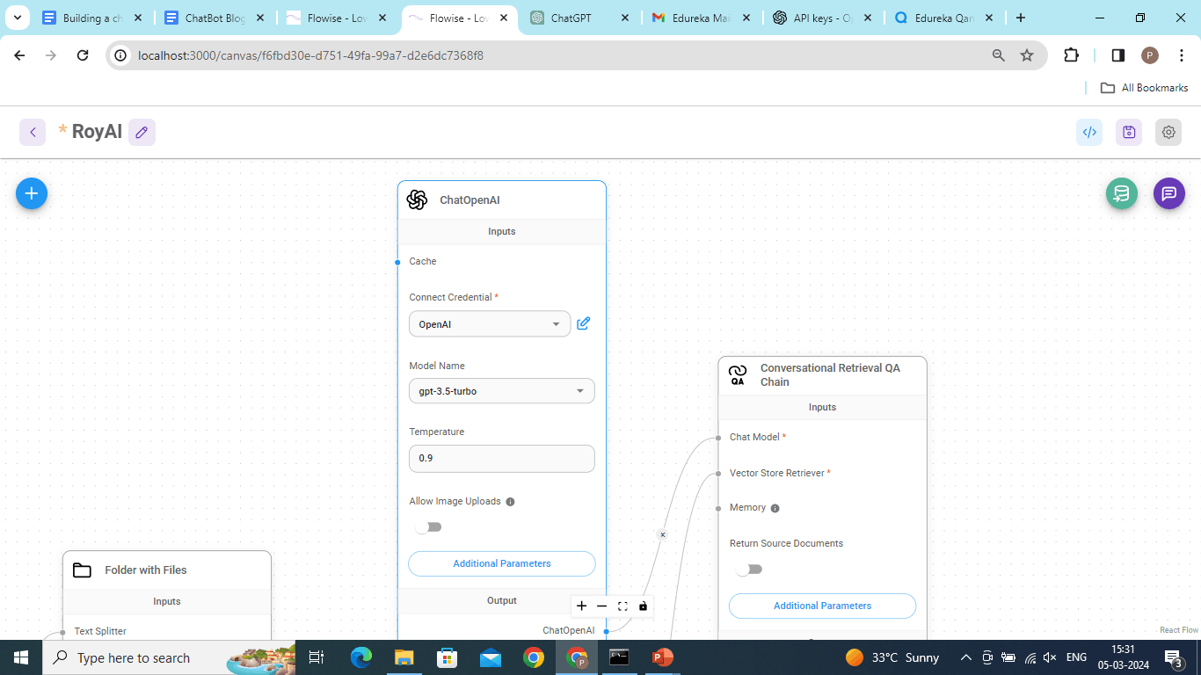Image resolution: width=1201 pixels, height=675 pixels.
Task: Click the blue add nodes plus button
Action: [32, 193]
